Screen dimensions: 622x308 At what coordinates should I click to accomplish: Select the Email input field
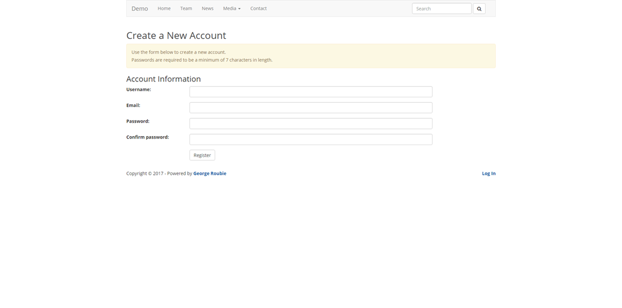[x=310, y=108]
